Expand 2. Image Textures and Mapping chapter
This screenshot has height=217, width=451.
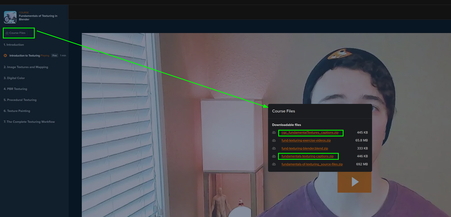click(x=26, y=67)
